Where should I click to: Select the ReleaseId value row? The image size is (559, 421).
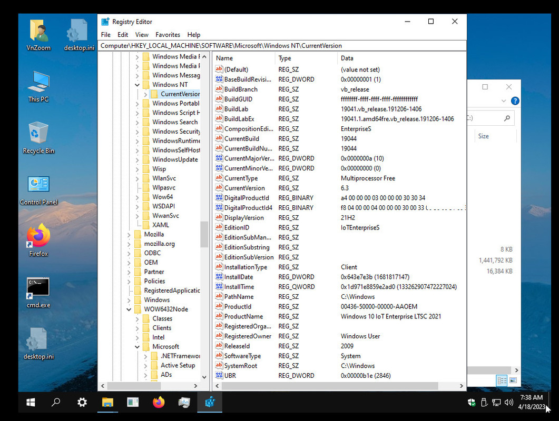pyautogui.click(x=340, y=346)
